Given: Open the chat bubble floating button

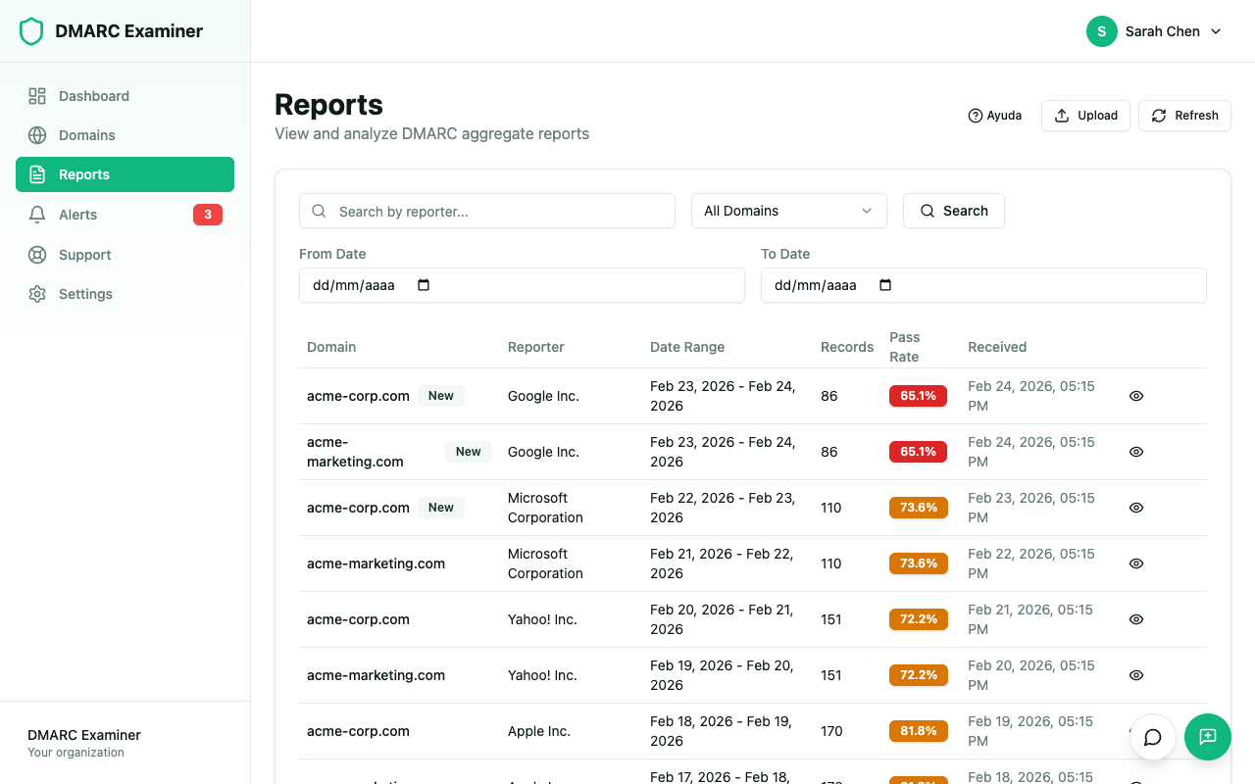Looking at the screenshot, I should [1153, 737].
